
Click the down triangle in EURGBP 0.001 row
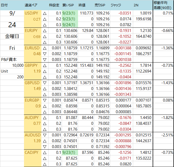click(x=45, y=100)
